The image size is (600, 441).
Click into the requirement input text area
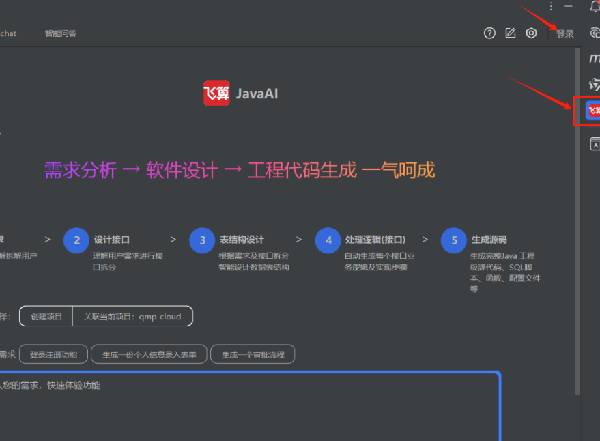[250, 406]
